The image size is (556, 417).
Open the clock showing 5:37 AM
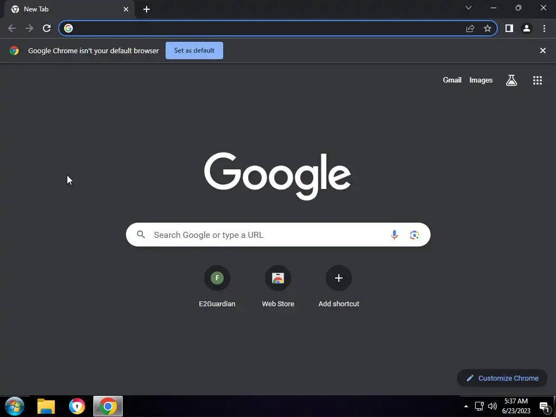point(516,406)
